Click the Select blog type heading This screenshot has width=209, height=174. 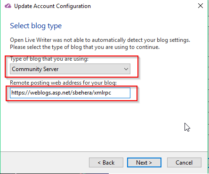click(36, 26)
